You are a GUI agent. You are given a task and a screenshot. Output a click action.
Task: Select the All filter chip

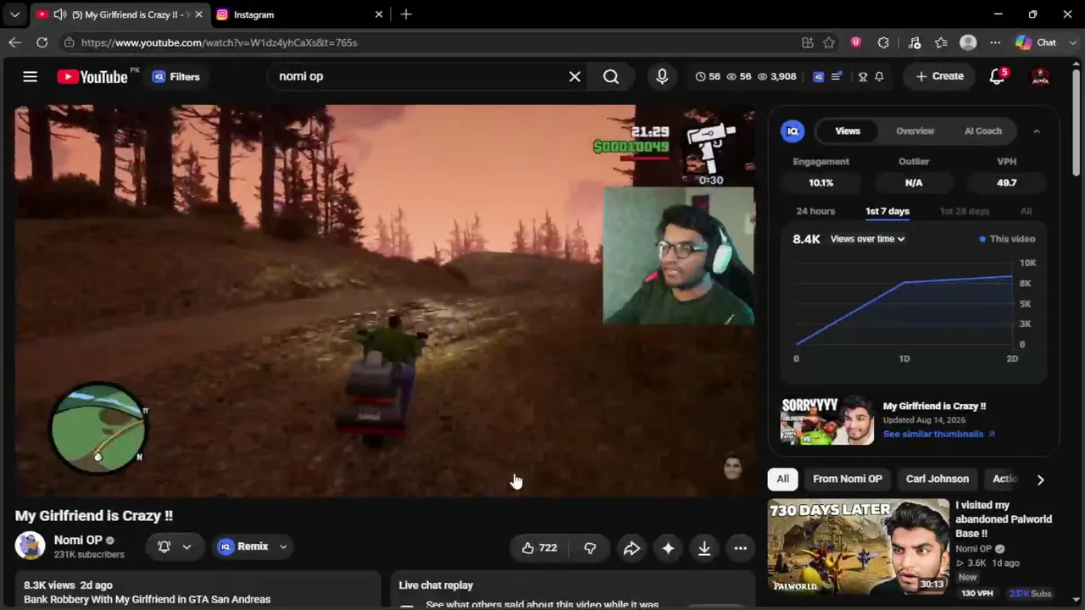pos(782,480)
